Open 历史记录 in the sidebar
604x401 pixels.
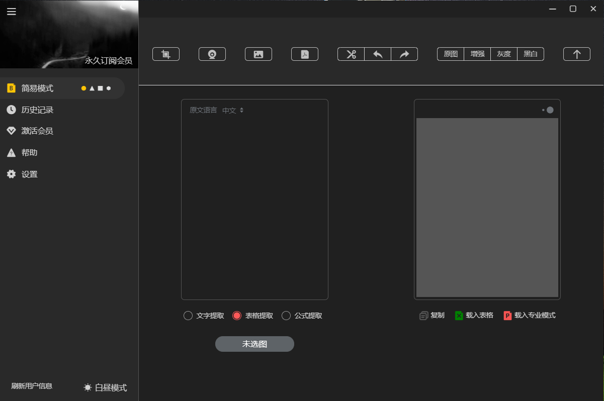tap(37, 110)
